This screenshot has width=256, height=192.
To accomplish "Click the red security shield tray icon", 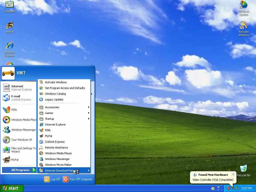I will pyautogui.click(x=228, y=188).
